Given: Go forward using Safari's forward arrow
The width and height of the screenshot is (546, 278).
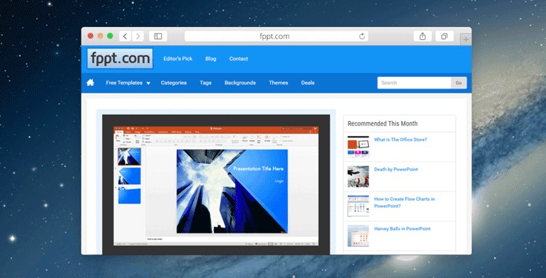Looking at the screenshot, I should click(138, 36).
